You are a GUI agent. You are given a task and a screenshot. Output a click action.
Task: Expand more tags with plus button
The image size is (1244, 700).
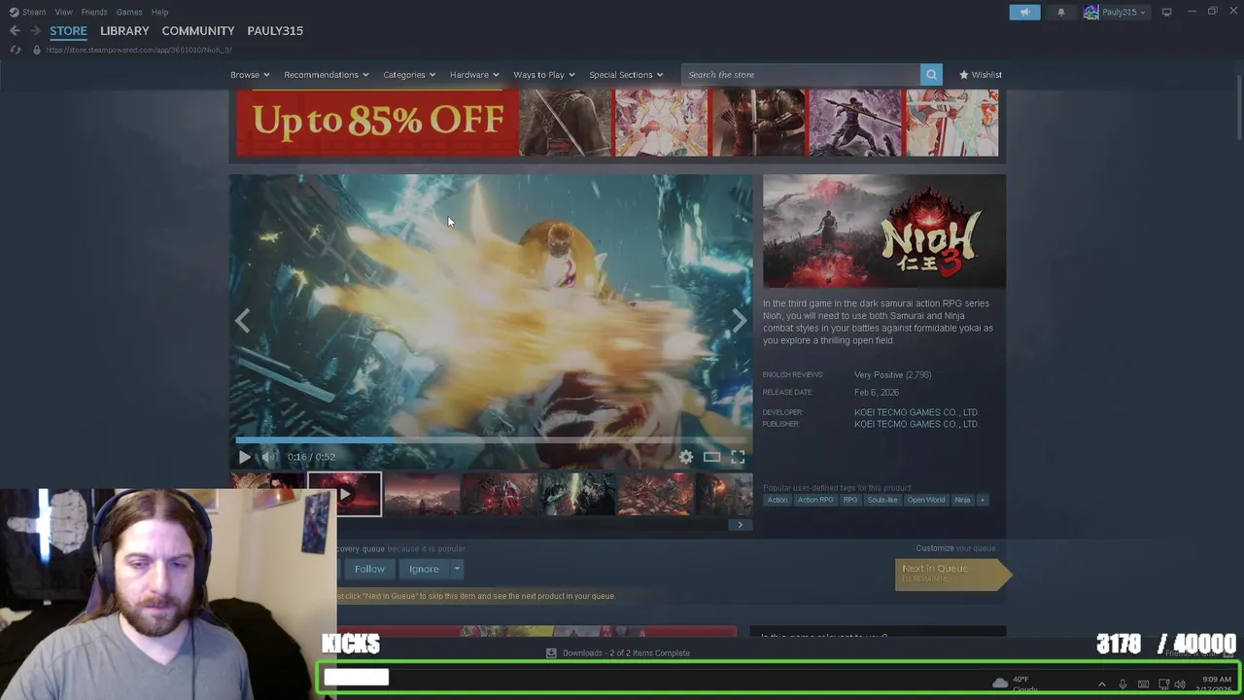click(x=982, y=500)
